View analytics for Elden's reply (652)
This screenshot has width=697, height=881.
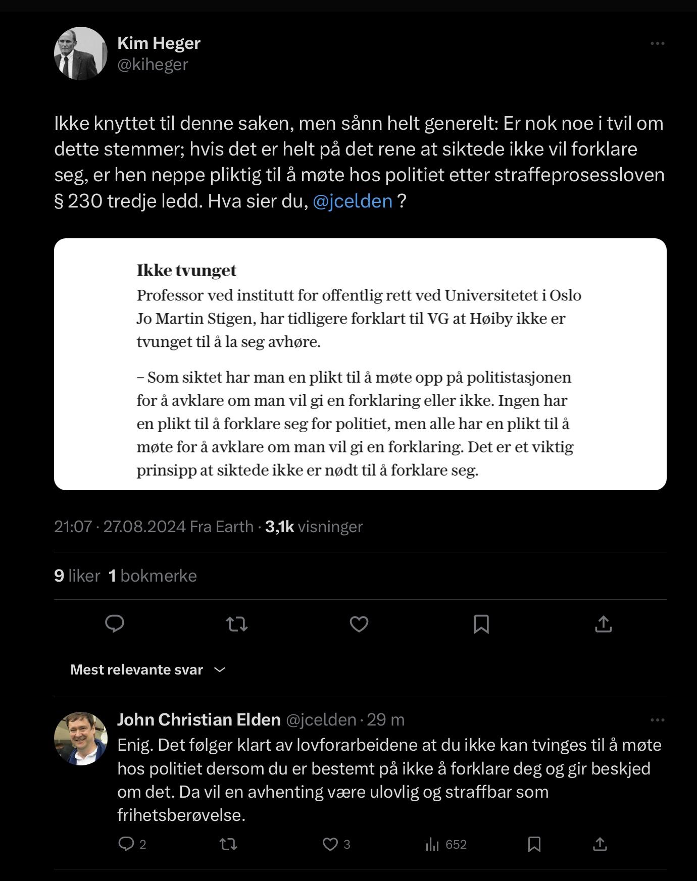446,844
